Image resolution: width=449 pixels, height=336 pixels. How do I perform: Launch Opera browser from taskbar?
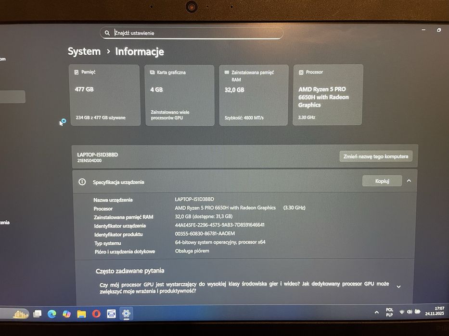[x=97, y=314]
